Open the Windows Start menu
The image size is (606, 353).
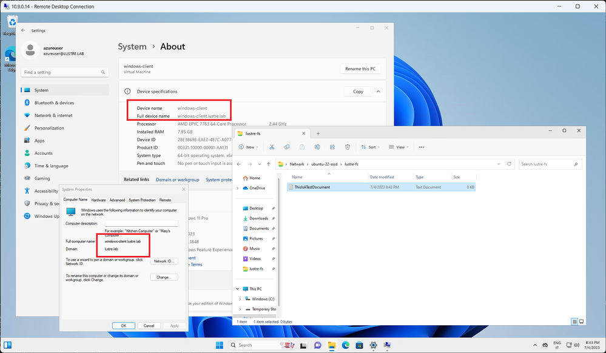(220, 345)
